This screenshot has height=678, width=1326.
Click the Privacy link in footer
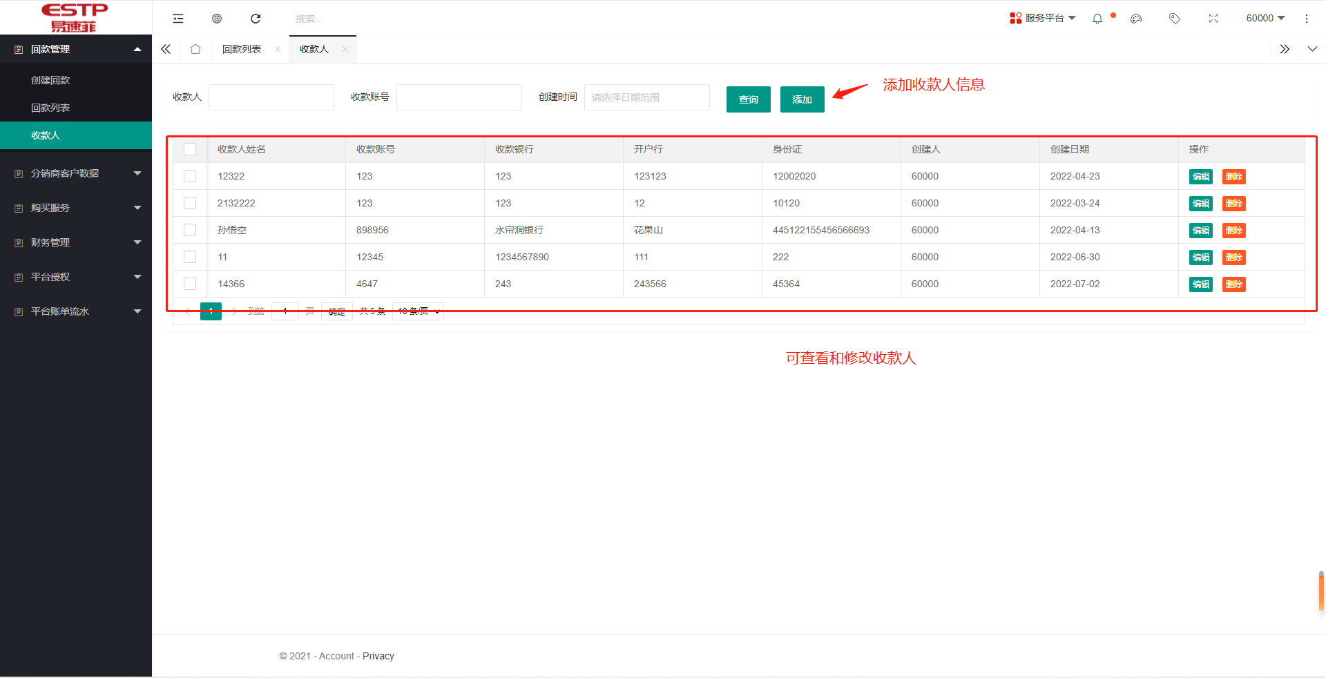point(378,656)
